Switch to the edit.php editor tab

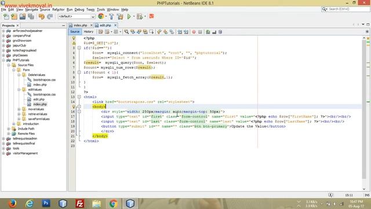pos(106,25)
